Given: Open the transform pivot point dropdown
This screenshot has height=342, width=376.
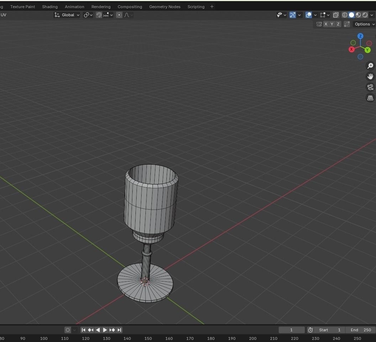Looking at the screenshot, I should tap(88, 15).
